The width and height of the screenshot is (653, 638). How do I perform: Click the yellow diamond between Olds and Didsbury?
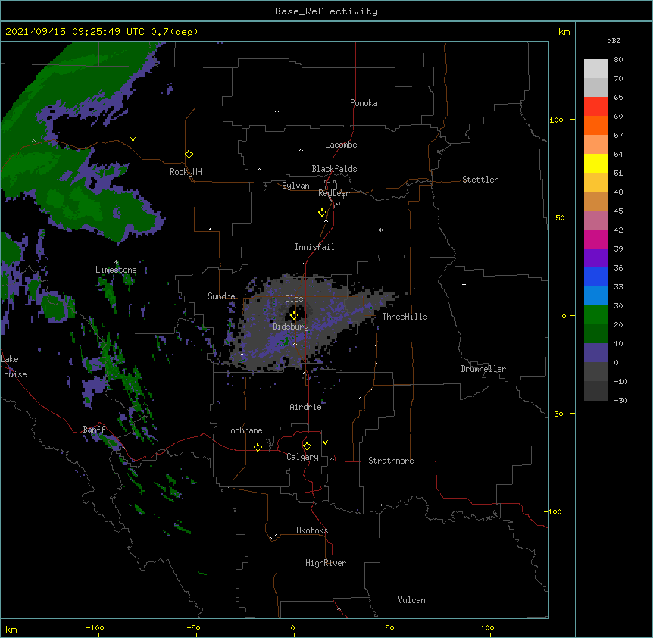(294, 316)
